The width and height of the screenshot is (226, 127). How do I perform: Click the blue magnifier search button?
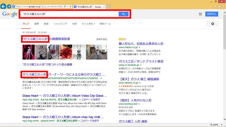[x=124, y=14]
